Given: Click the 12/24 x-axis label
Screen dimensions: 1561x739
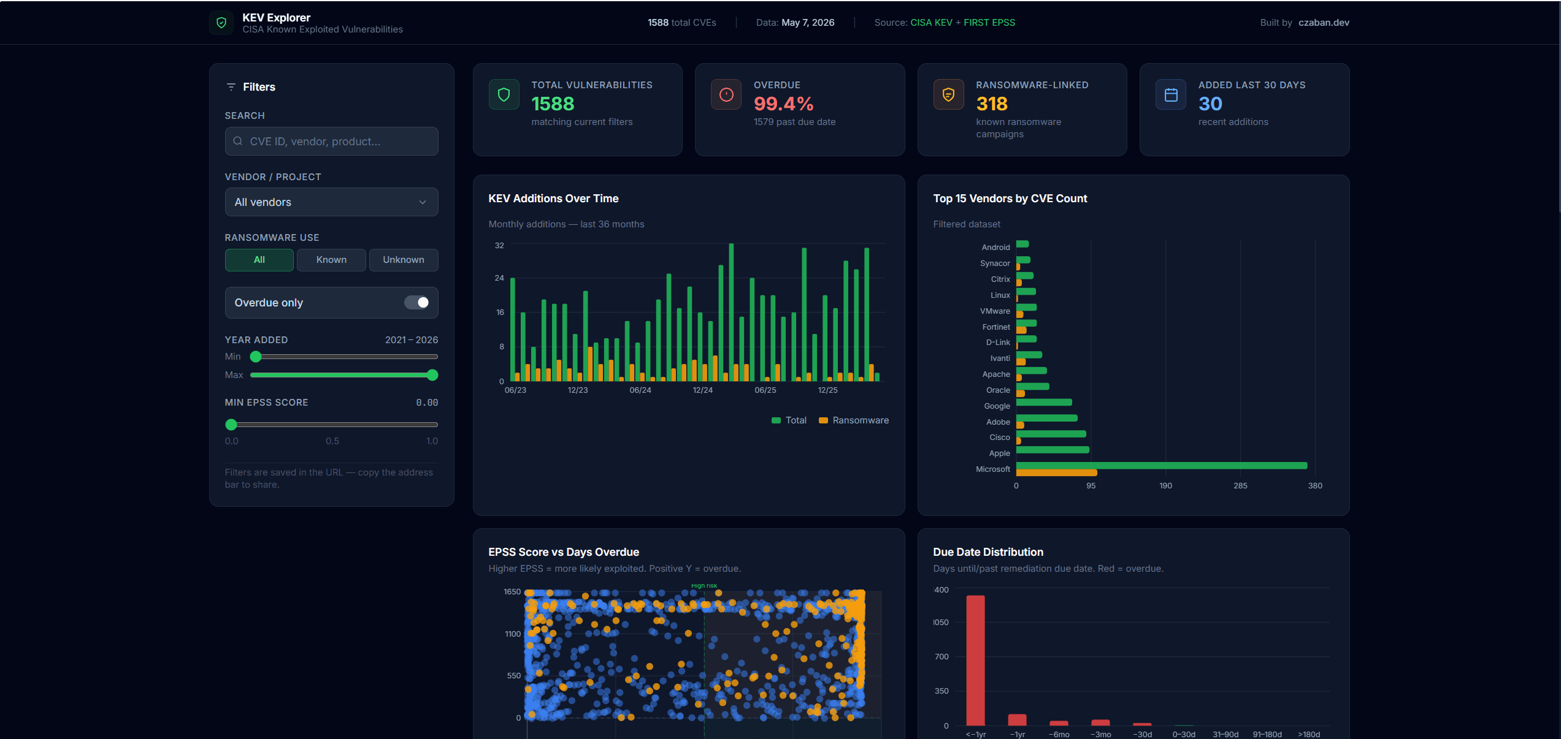Looking at the screenshot, I should (703, 390).
